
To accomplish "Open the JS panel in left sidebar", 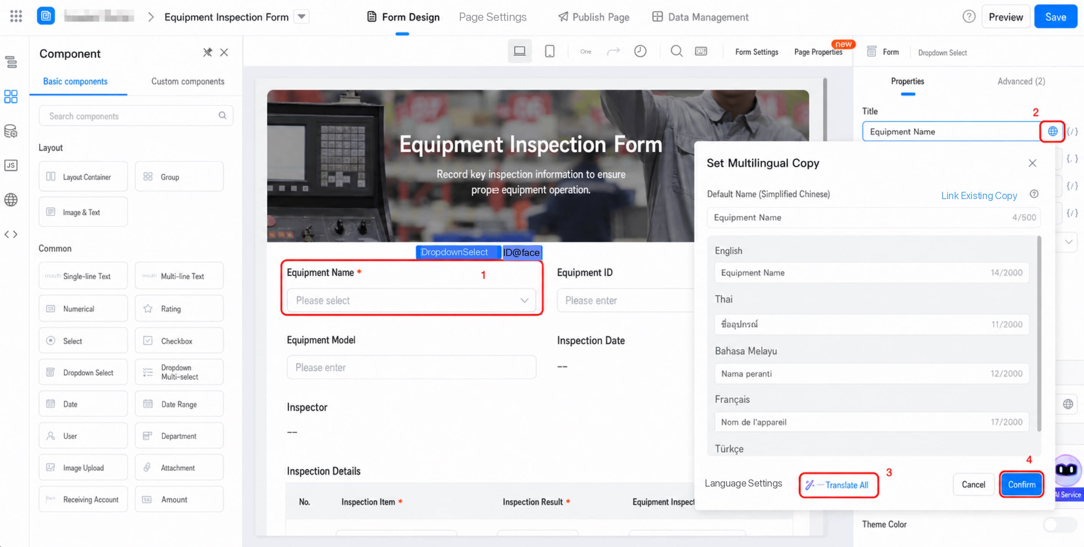I will 11,165.
